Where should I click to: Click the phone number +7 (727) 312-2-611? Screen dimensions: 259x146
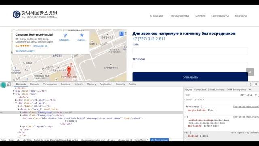[x=149, y=39]
